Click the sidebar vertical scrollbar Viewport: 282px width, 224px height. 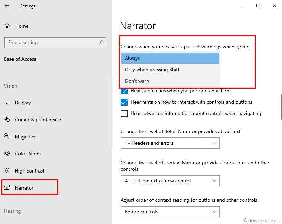coord(111,113)
